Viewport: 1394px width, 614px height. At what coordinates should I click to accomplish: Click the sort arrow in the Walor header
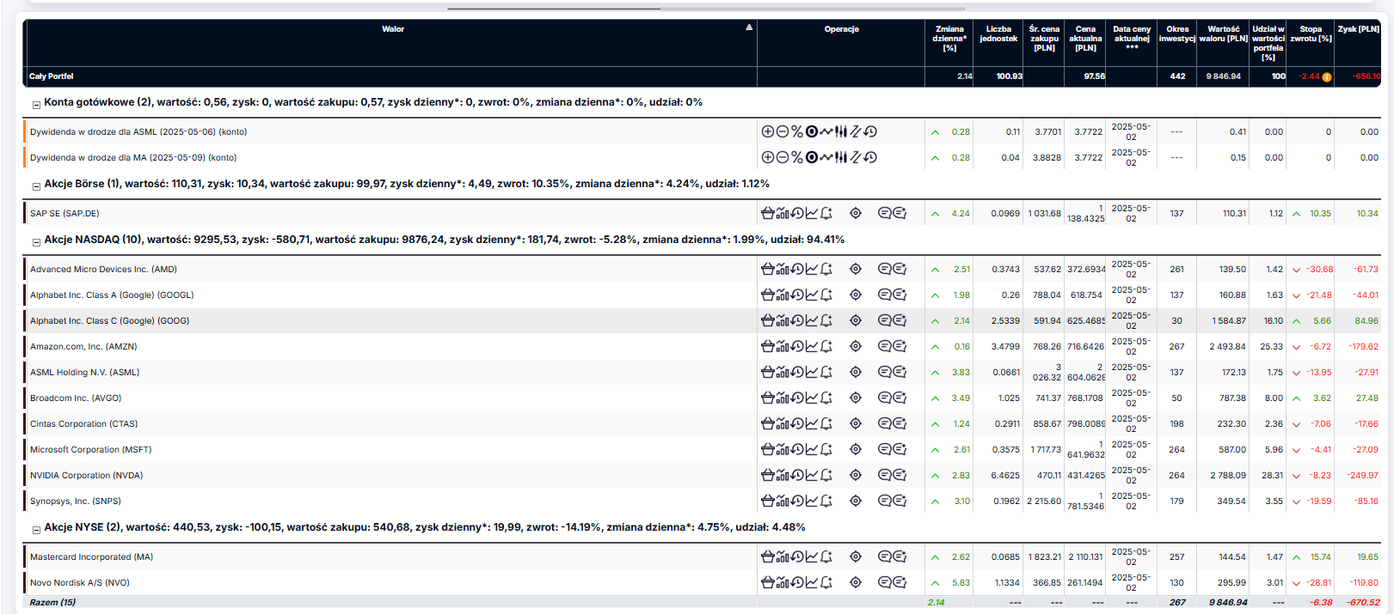point(749,27)
